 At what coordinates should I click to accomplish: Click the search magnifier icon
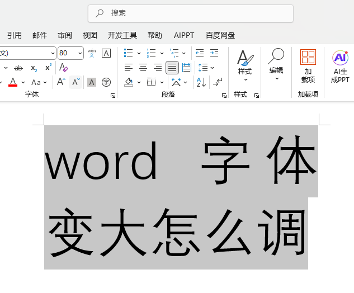pyautogui.click(x=100, y=13)
